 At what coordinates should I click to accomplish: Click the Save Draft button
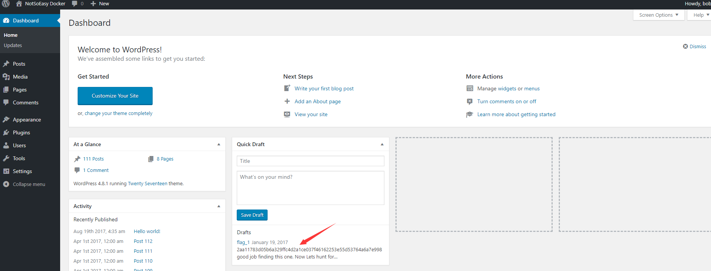(252, 215)
